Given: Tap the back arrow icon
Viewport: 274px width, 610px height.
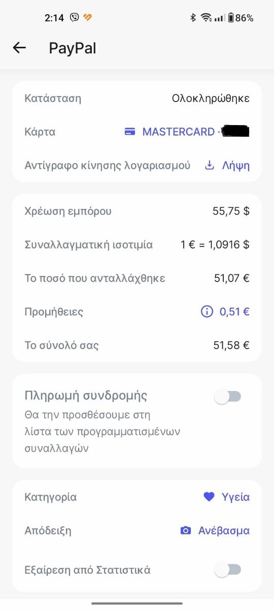Looking at the screenshot, I should click(x=19, y=48).
